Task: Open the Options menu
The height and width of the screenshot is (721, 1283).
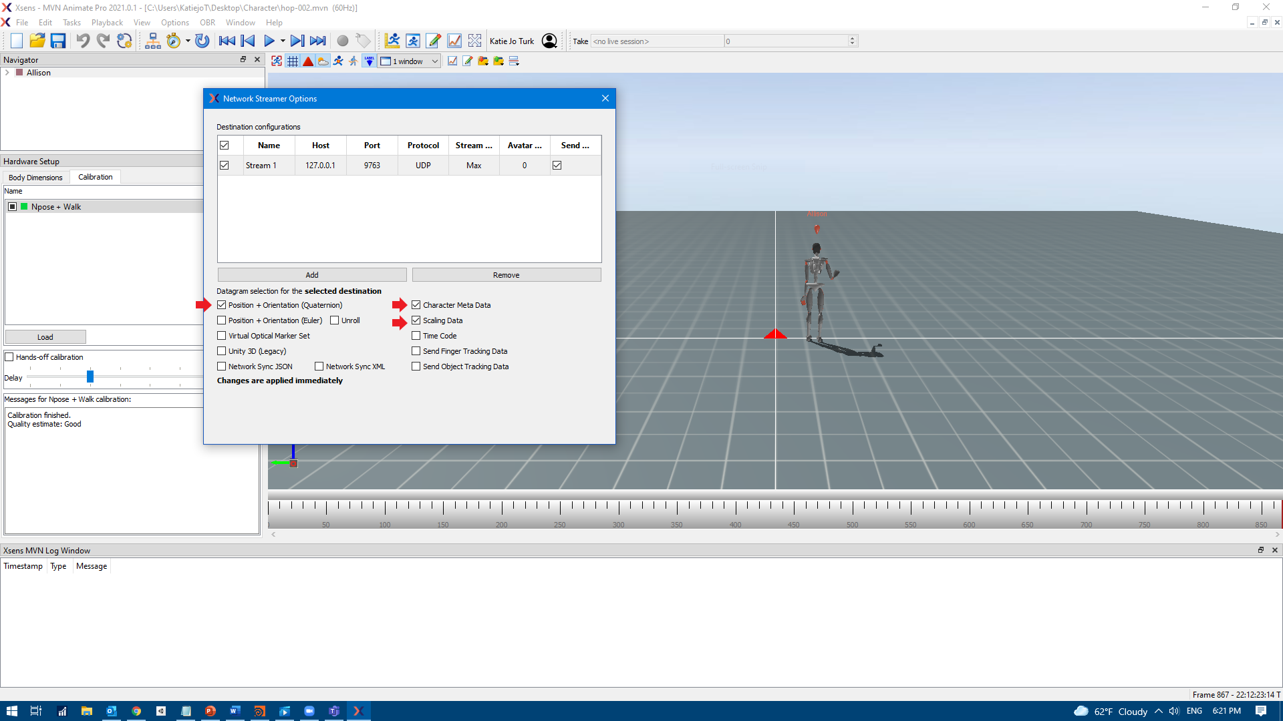Action: 175,23
